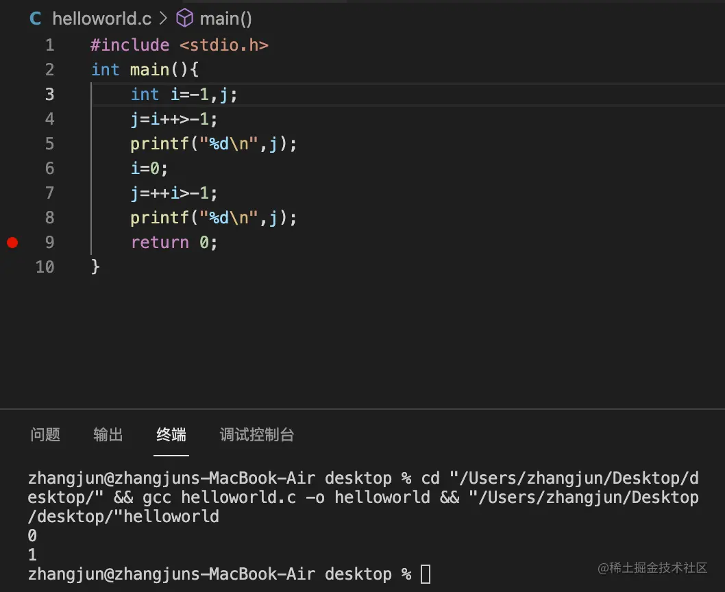Click 'return 0;' code line

click(174, 243)
